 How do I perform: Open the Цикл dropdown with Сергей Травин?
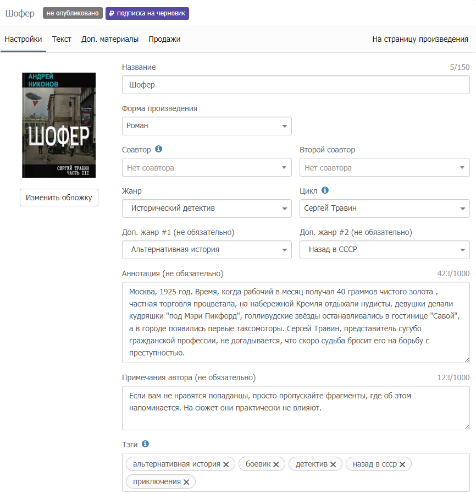coord(384,209)
